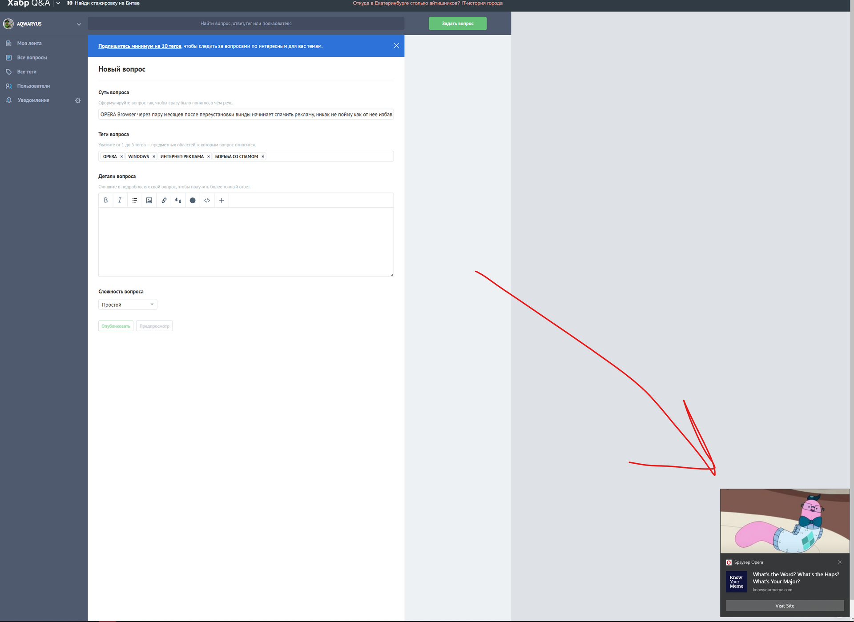
Task: Click the AQWARYUS profile avatar
Action: point(8,24)
